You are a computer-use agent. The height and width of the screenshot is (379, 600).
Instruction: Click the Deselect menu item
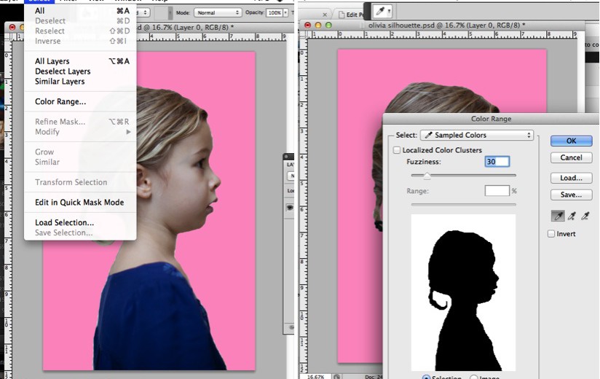[50, 20]
